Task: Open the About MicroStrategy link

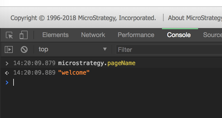Action: (195, 18)
